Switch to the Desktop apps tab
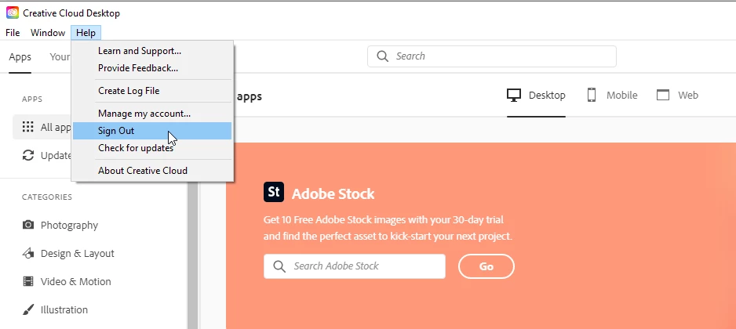 [536, 95]
